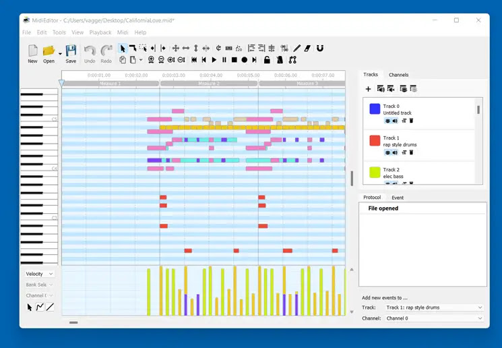This screenshot has height=348, width=502.
Task: Start playback with the Play button
Action: 214,59
